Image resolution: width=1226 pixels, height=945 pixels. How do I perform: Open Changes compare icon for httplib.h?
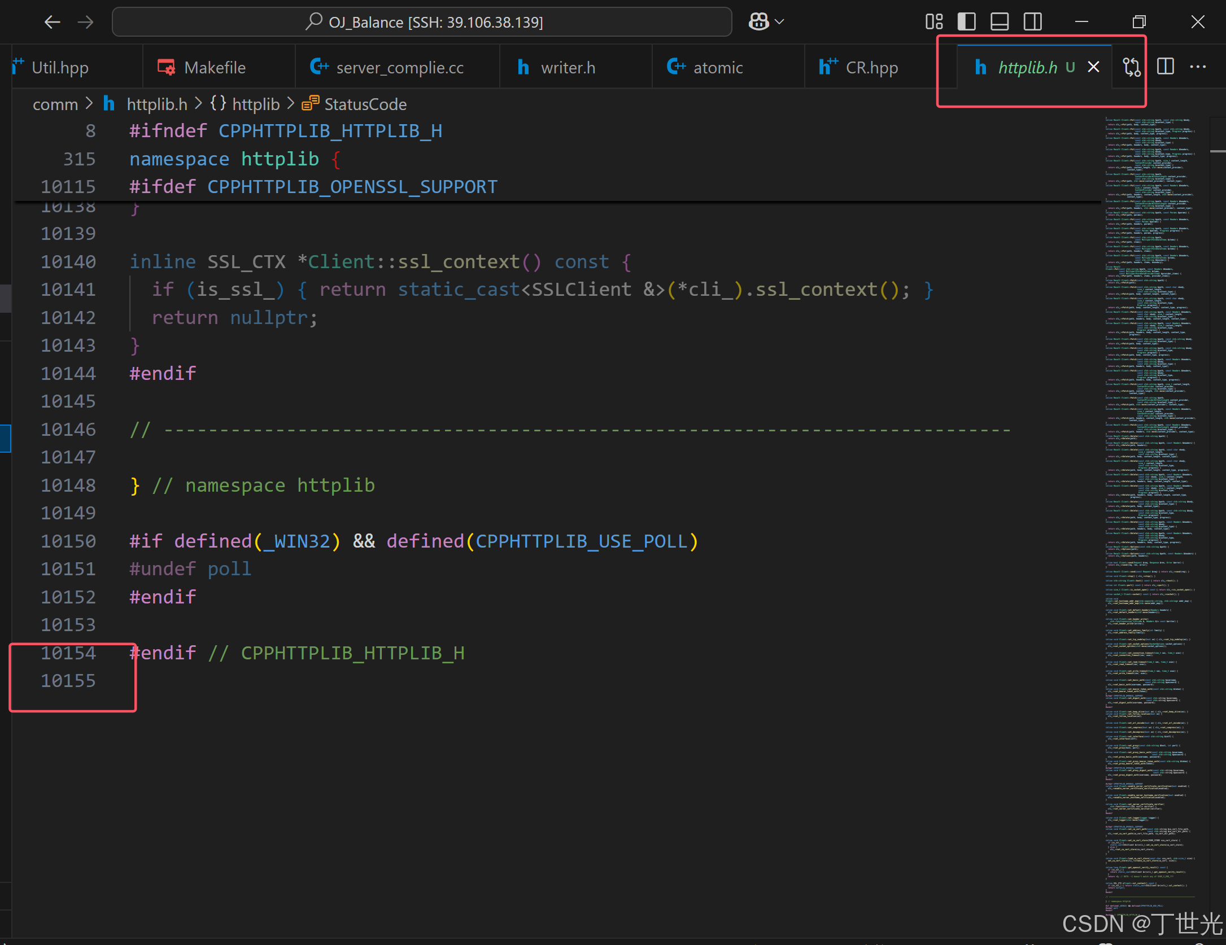pos(1131,67)
